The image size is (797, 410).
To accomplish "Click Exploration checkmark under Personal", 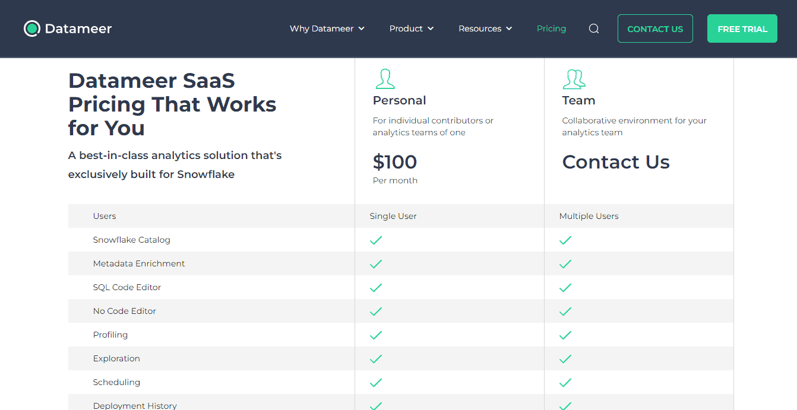I will (x=376, y=358).
